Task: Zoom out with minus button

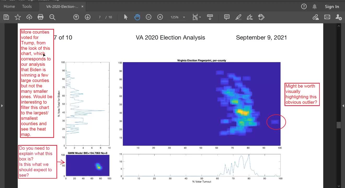Action: pyautogui.click(x=148, y=17)
